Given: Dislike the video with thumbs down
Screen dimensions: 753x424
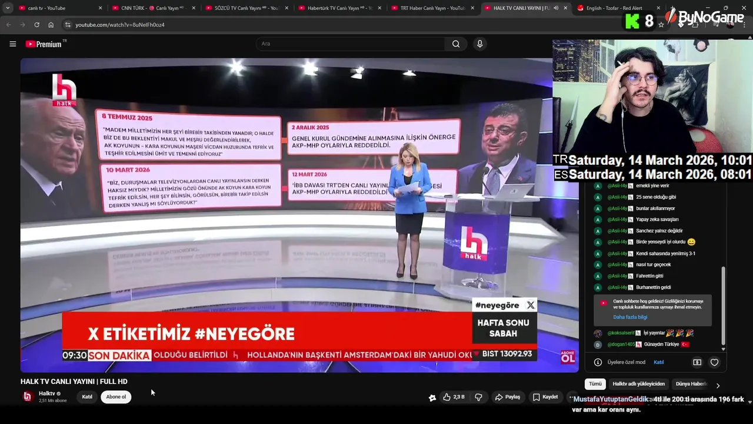Looking at the screenshot, I should pyautogui.click(x=478, y=397).
